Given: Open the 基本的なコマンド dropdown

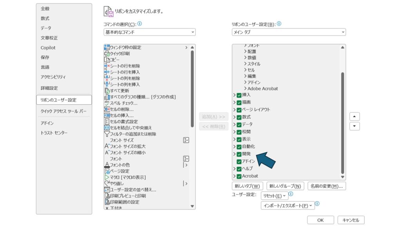Looking at the screenshot, I should [x=149, y=32].
